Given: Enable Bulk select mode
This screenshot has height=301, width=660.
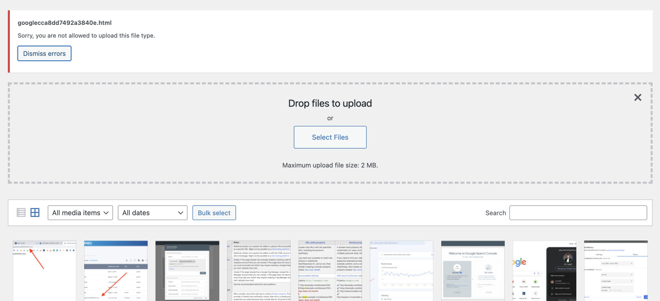Looking at the screenshot, I should [x=214, y=213].
